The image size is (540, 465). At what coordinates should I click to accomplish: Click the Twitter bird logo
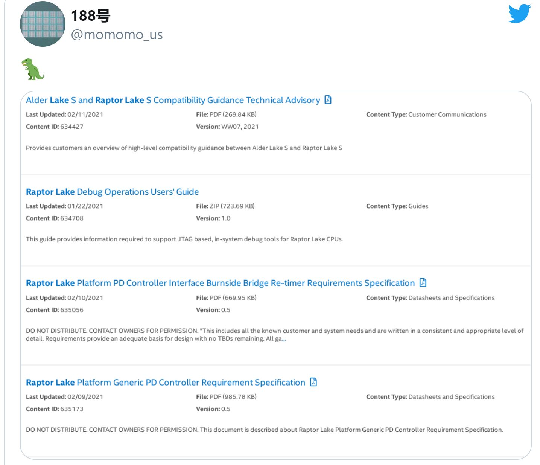(519, 14)
